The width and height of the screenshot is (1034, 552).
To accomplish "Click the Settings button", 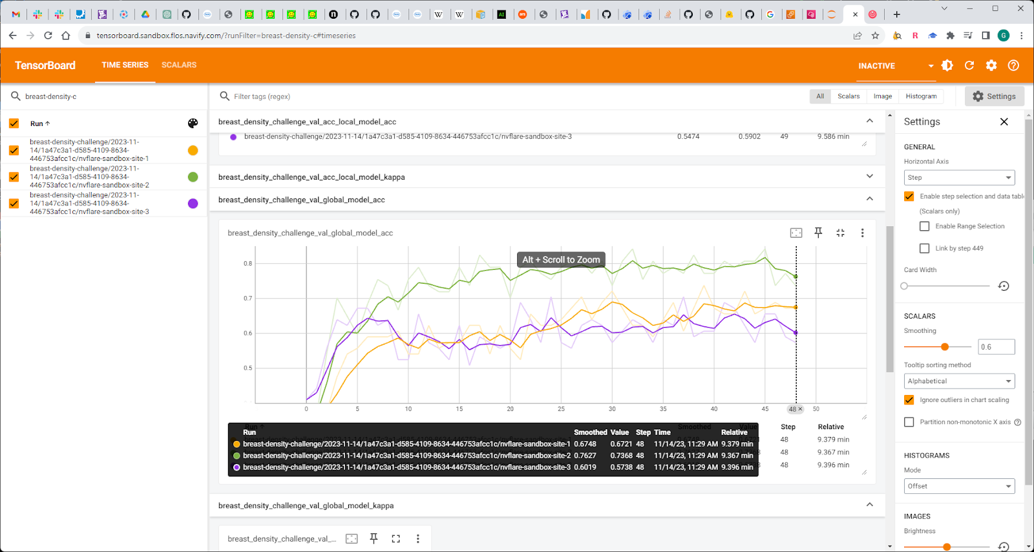I will [x=994, y=96].
